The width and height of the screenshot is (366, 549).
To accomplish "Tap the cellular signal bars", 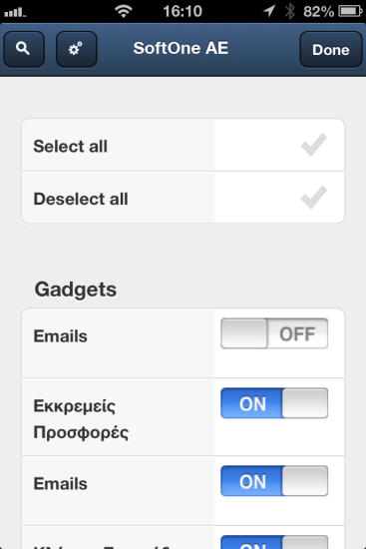I will pyautogui.click(x=15, y=13).
